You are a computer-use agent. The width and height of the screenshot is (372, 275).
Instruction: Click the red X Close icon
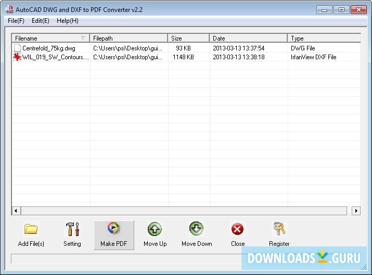point(237,229)
